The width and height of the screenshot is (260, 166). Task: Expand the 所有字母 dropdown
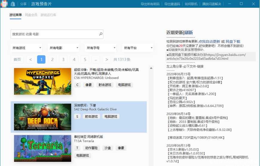pyautogui.click(x=101, y=48)
